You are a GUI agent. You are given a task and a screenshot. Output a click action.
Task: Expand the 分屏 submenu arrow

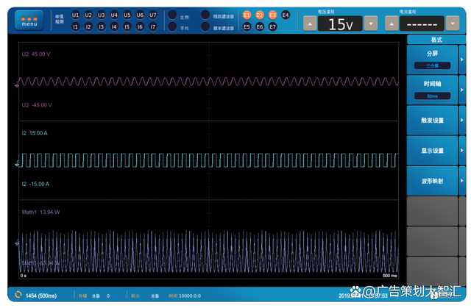pyautogui.click(x=462, y=60)
